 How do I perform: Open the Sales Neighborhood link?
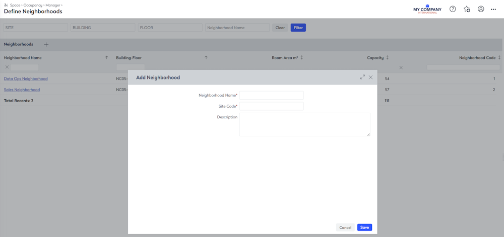[22, 90]
